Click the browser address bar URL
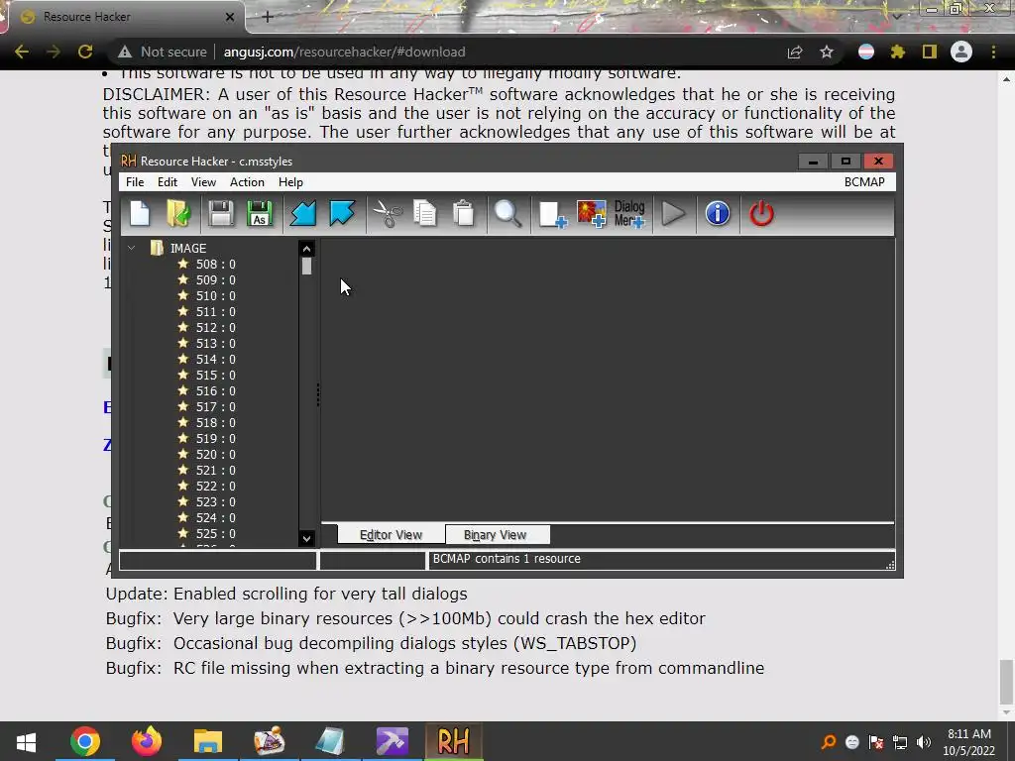Image resolution: width=1015 pixels, height=761 pixels. 344,52
